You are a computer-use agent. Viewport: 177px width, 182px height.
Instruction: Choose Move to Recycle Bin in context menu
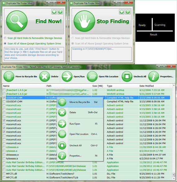[x=80, y=102]
